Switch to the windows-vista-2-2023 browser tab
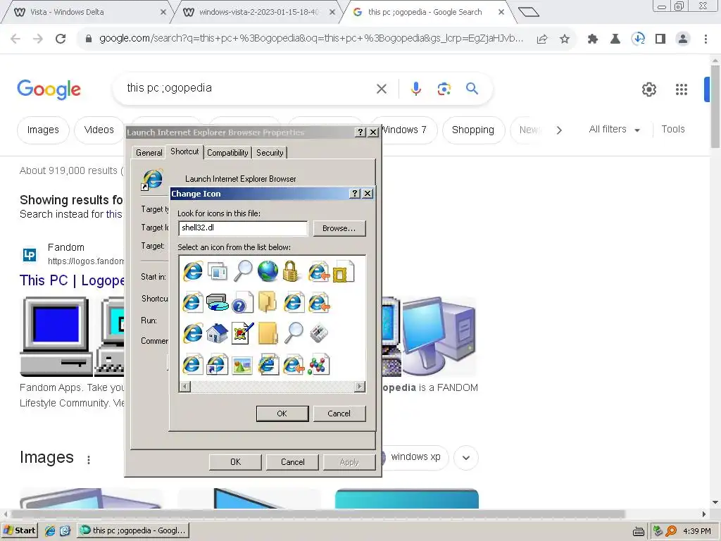 (x=256, y=12)
